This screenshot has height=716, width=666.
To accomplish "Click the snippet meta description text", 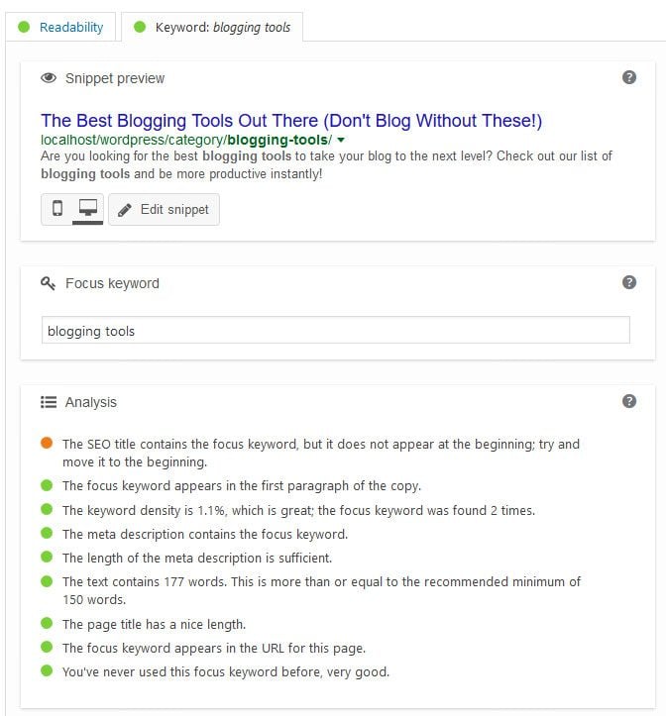I will 326,164.
